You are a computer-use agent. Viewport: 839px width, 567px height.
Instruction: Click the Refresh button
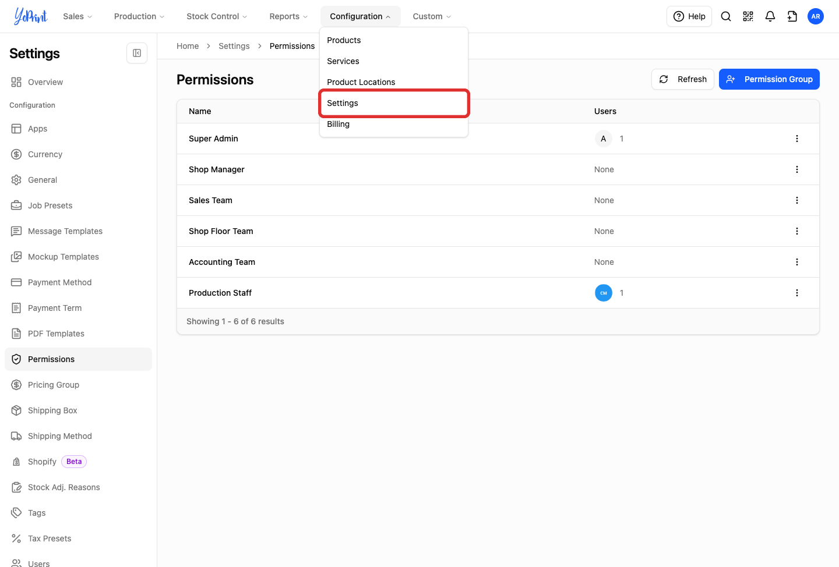pyautogui.click(x=683, y=79)
